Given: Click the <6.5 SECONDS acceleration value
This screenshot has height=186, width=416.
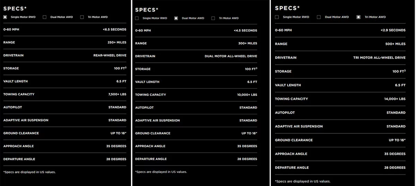Looking at the screenshot, I should tap(115, 29).
